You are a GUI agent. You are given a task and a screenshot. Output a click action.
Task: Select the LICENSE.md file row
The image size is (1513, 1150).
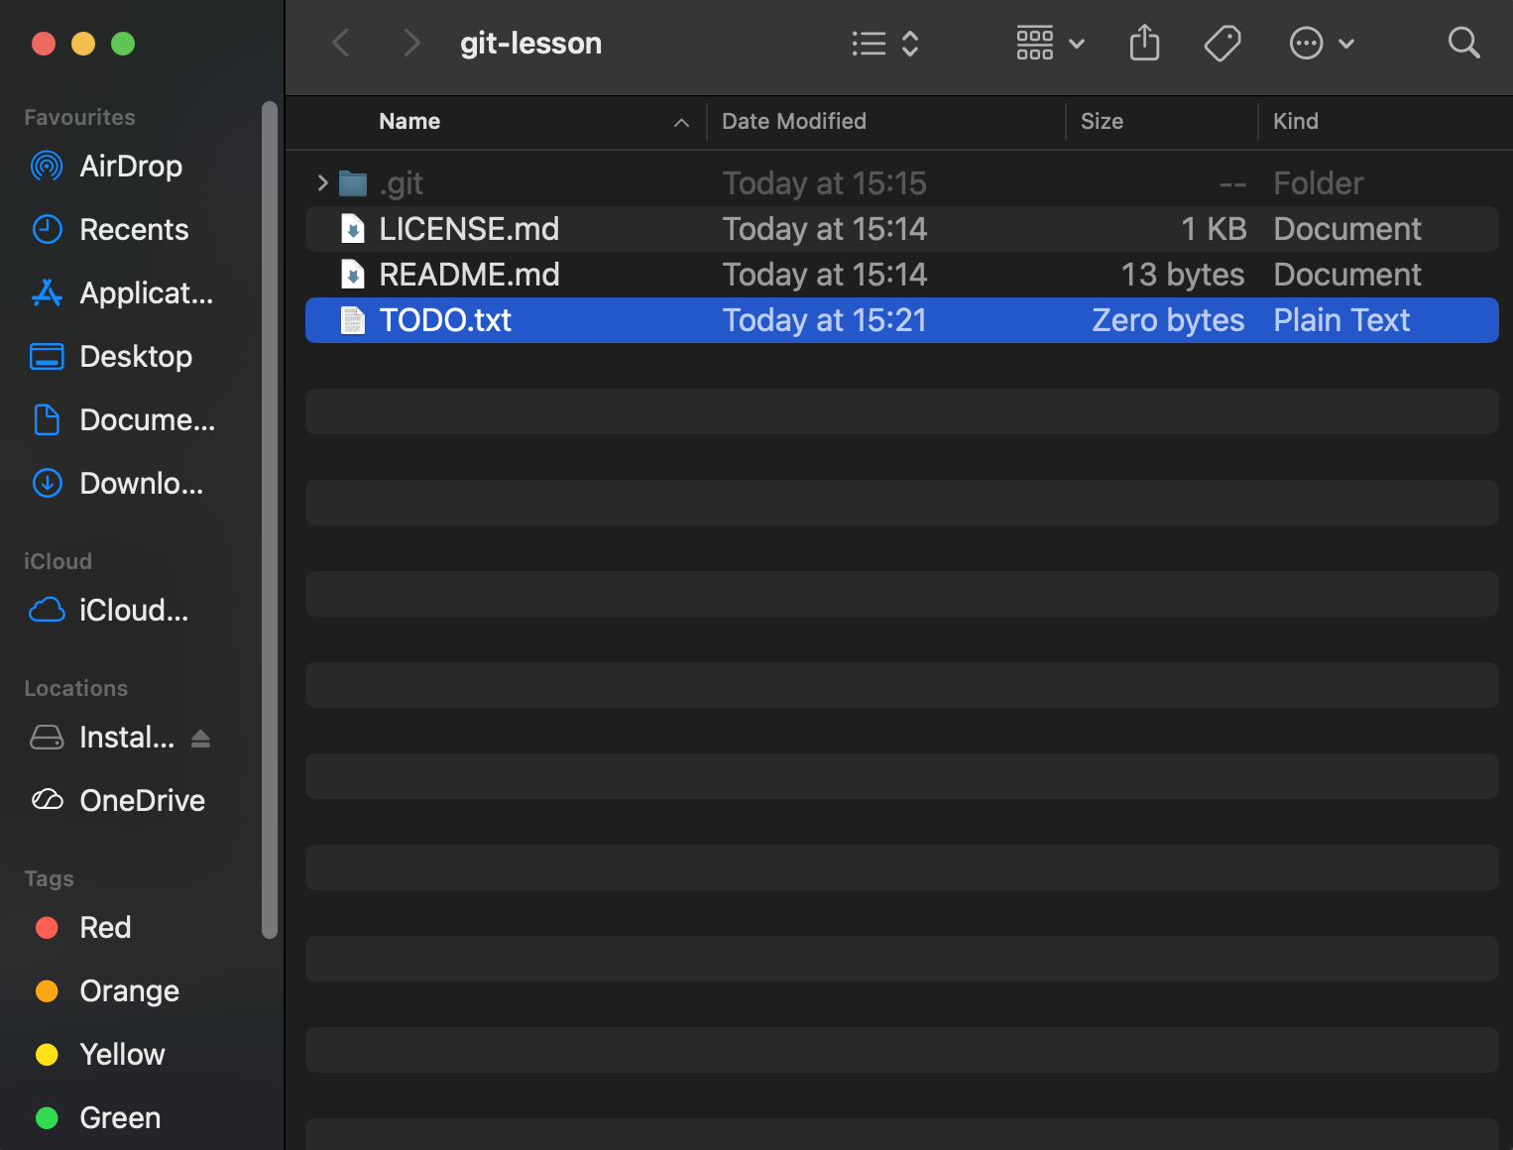pyautogui.click(x=469, y=229)
